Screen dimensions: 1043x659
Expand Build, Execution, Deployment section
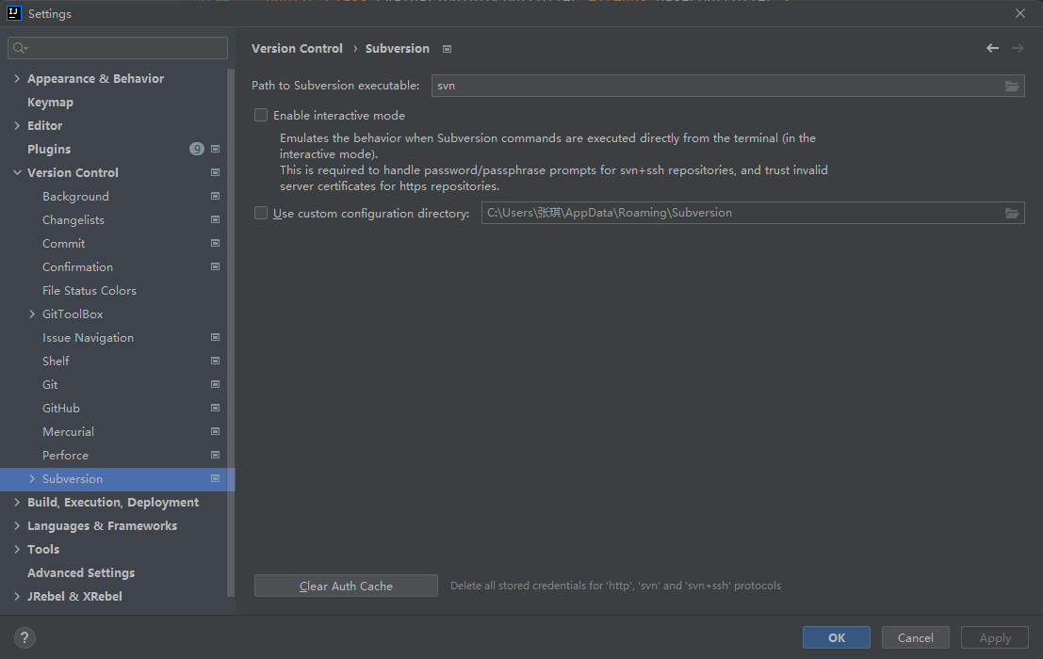pyautogui.click(x=17, y=502)
